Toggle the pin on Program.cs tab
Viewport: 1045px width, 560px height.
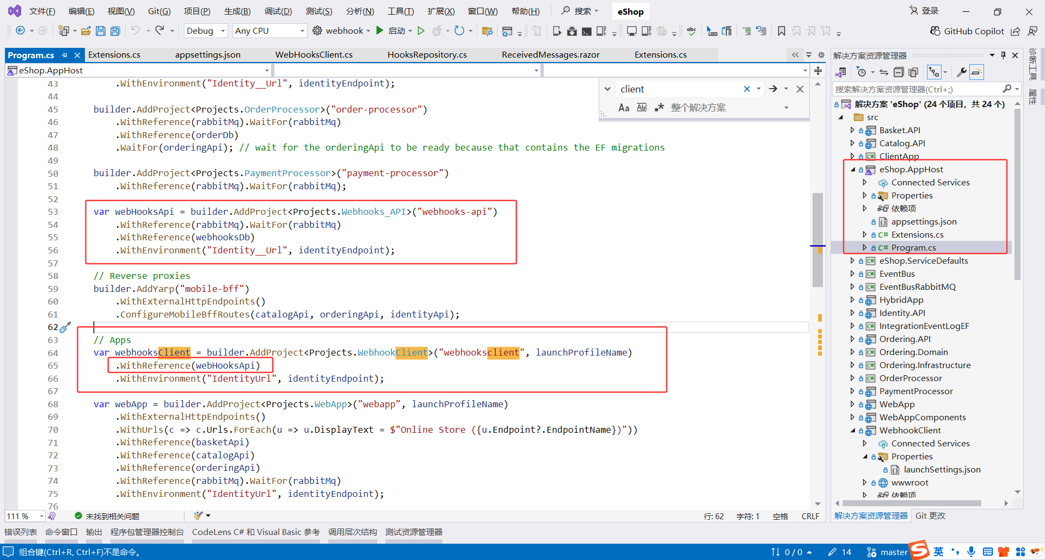click(65, 55)
